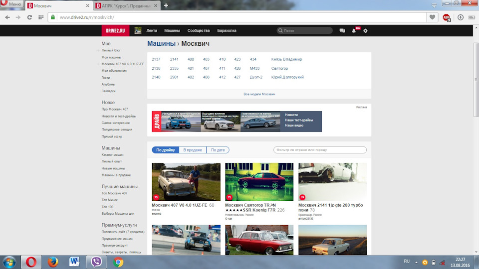Click the ДРАЙВ advertisement banner logo
This screenshot has width=479, height=269.
[156, 122]
